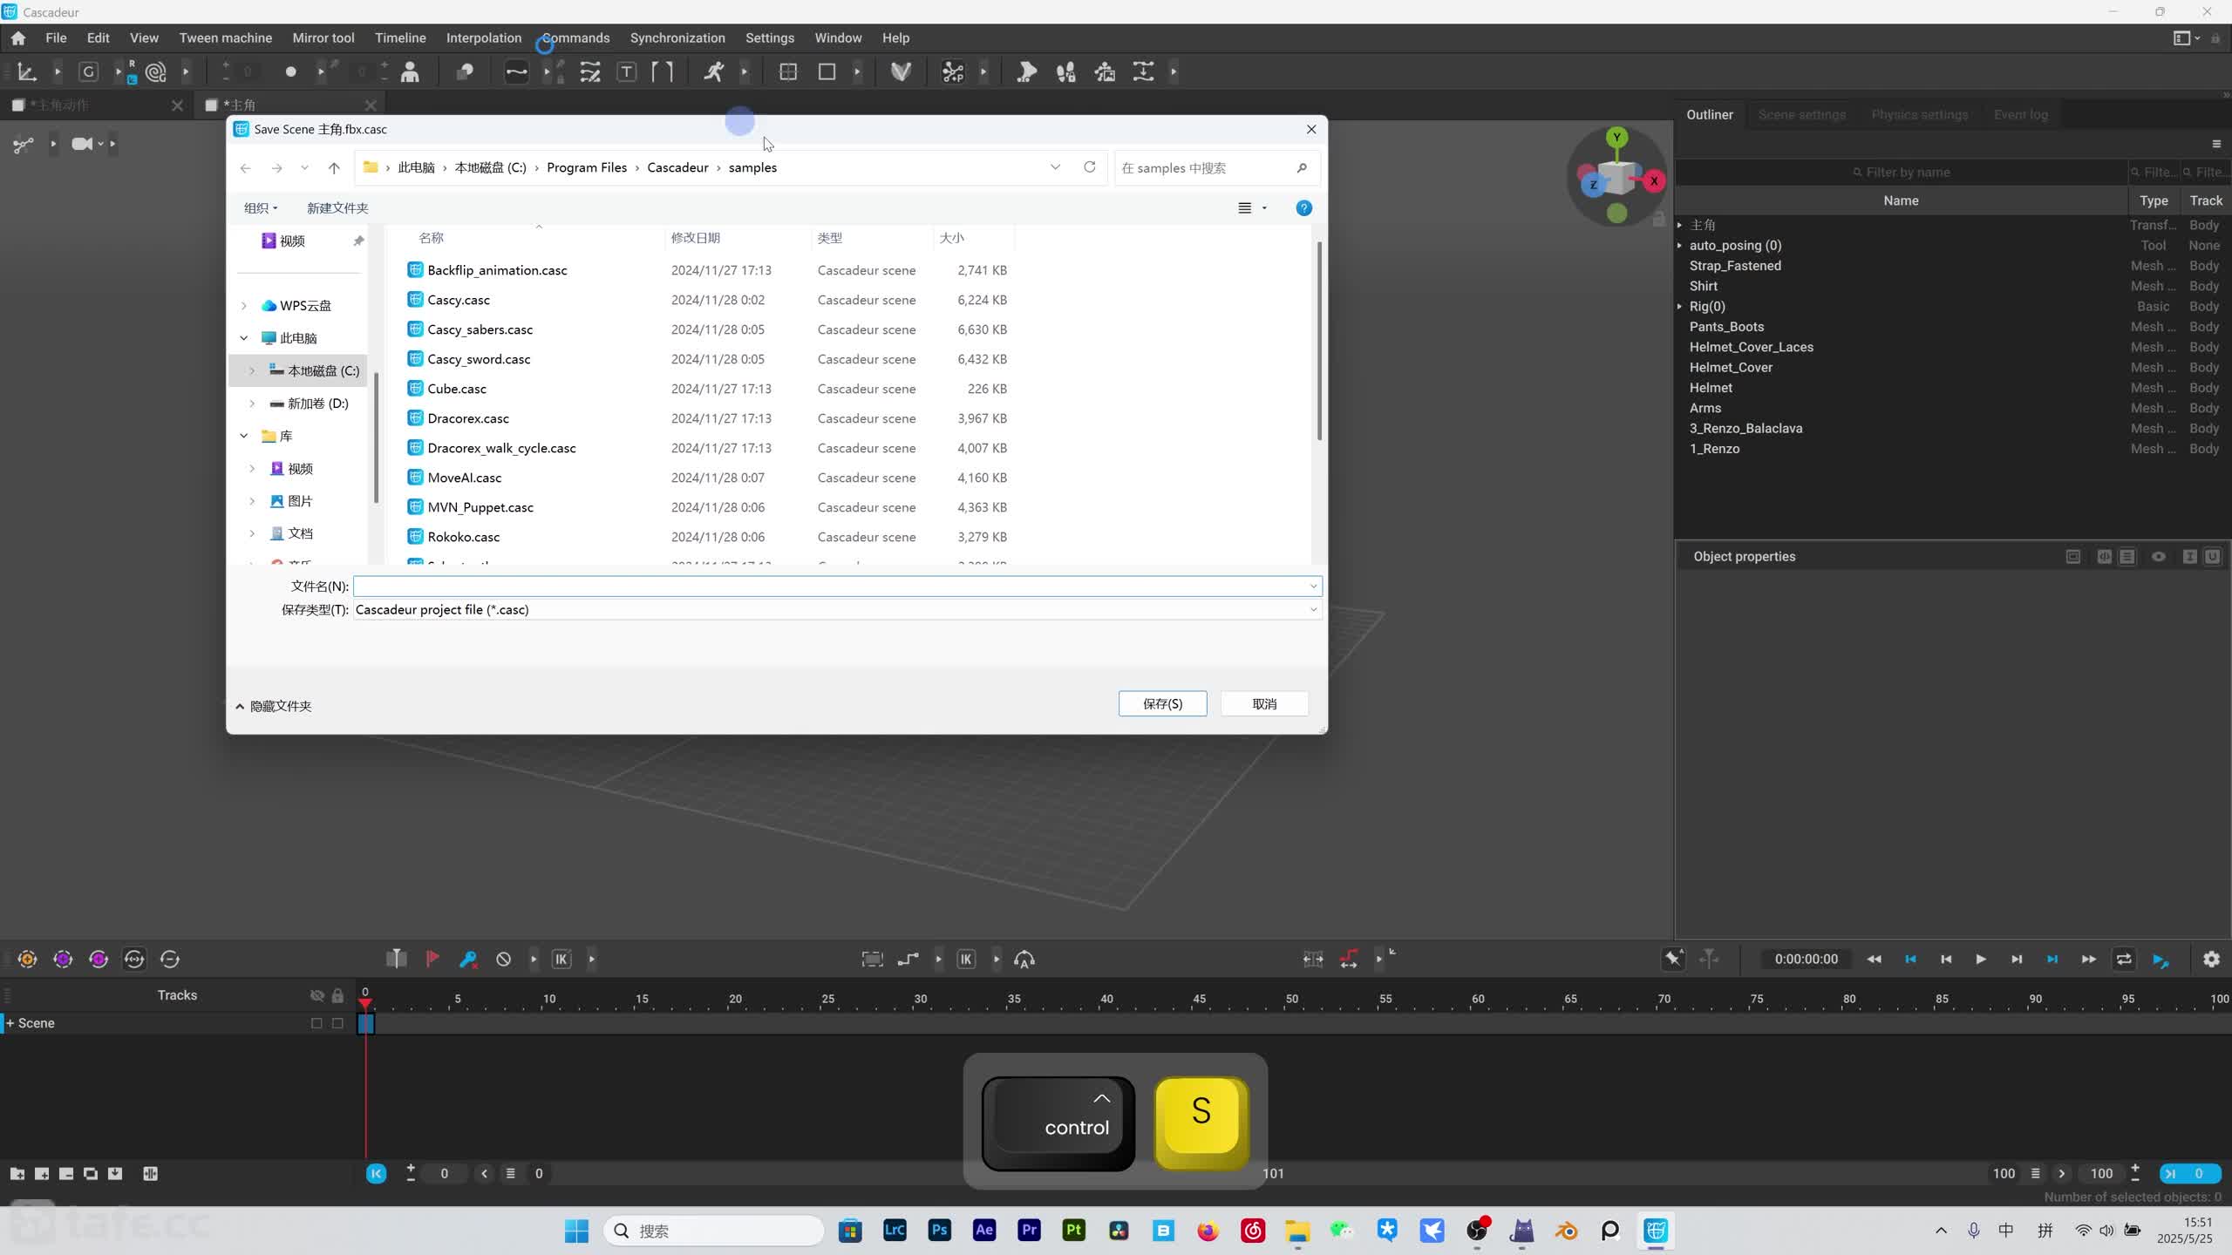
Task: Expand the 主角 node in the Outliner
Action: click(1679, 225)
